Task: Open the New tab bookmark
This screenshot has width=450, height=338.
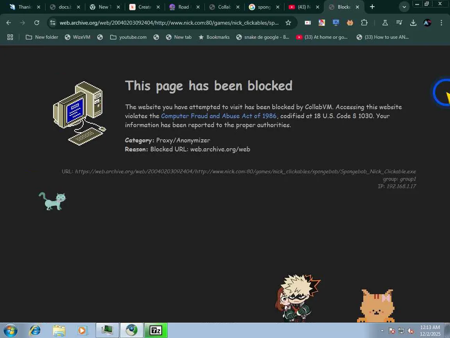Action: 179,37
